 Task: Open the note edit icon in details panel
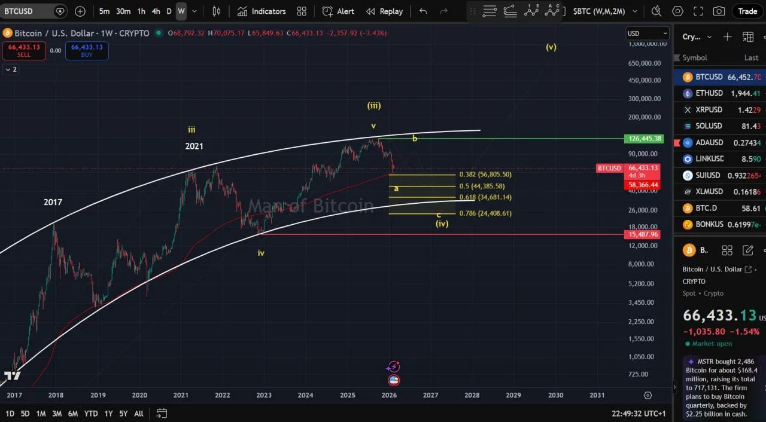748,250
